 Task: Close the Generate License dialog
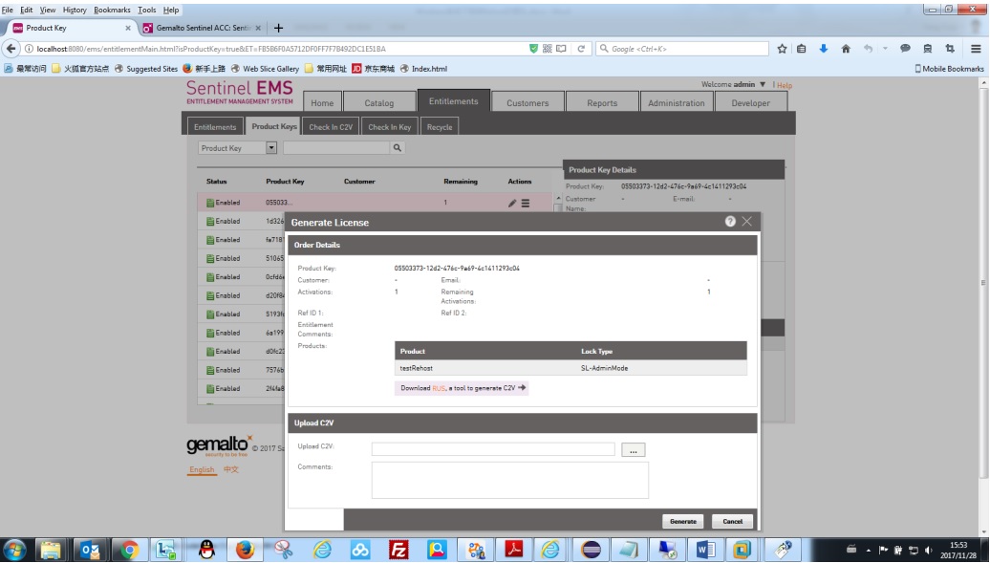click(747, 221)
